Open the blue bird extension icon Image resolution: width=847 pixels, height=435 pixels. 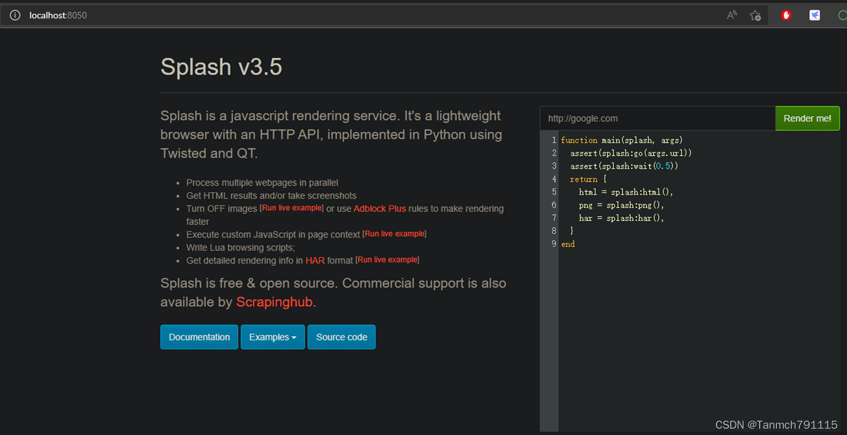pyautogui.click(x=815, y=16)
